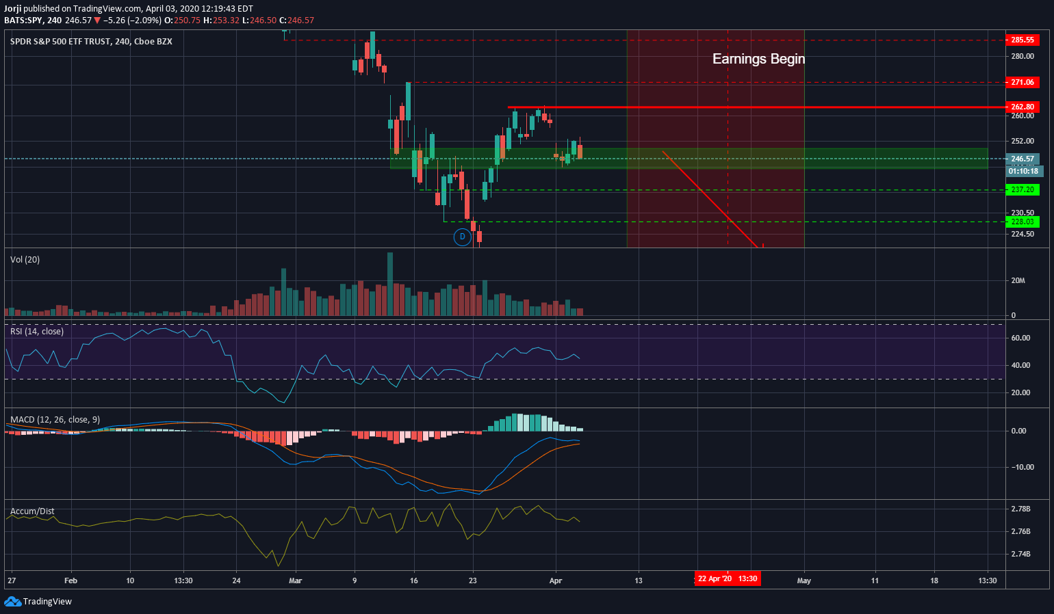Click the dividend 'D' marker on the chart
The height and width of the screenshot is (614, 1054).
463,237
